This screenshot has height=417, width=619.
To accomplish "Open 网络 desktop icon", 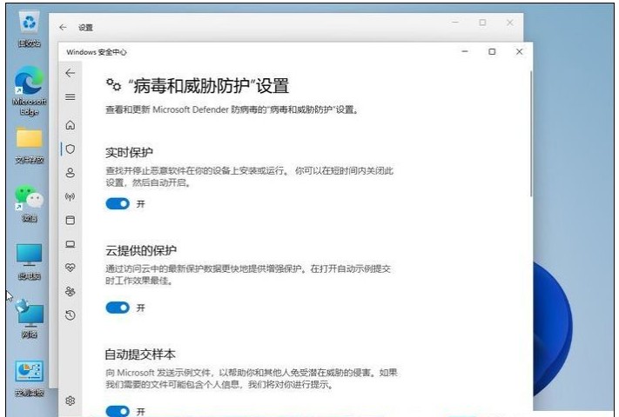I will tap(30, 320).
